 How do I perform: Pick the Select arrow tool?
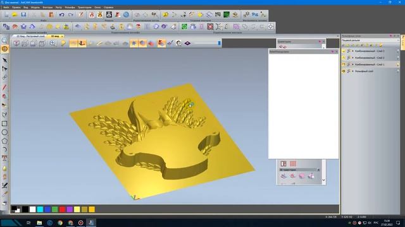click(x=4, y=61)
